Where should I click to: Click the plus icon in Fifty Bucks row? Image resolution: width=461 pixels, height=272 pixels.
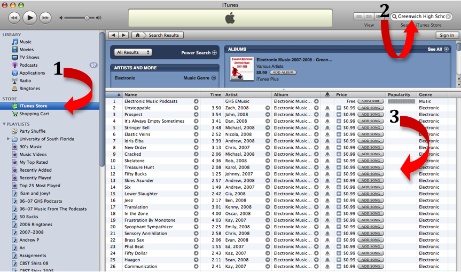tap(339, 174)
